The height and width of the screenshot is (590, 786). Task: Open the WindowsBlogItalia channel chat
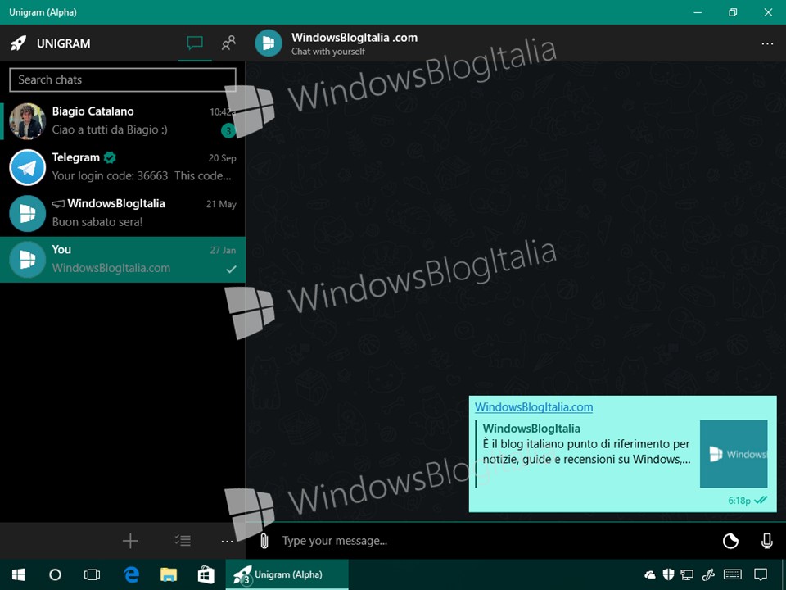click(122, 213)
